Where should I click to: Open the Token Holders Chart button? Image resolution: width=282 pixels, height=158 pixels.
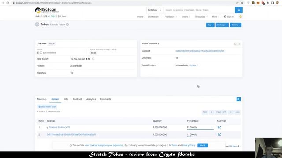pyautogui.click(x=47, y=107)
